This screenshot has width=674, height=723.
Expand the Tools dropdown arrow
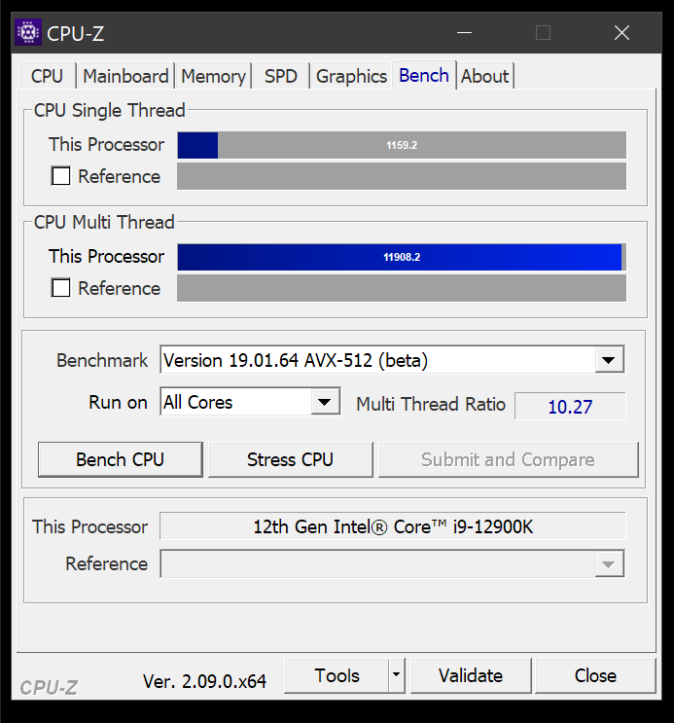pyautogui.click(x=397, y=675)
